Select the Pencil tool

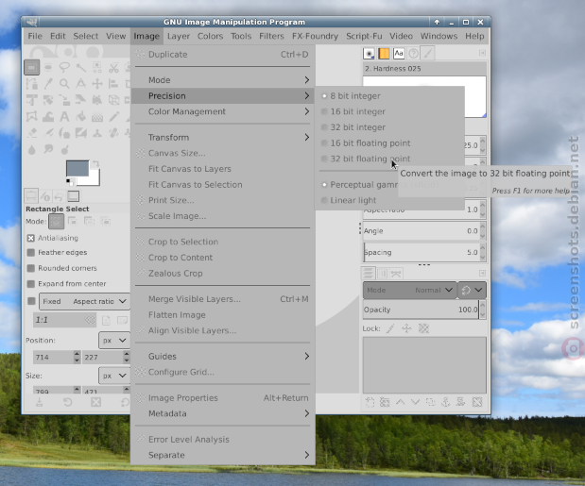[113, 117]
